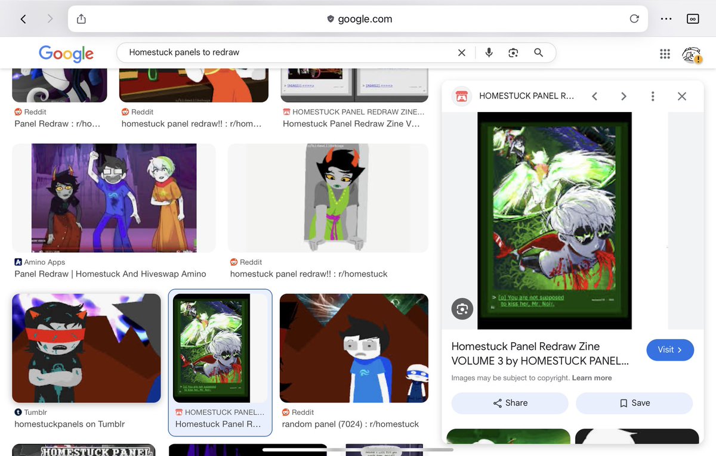Open 'random panel (7024)' Reddit link

click(x=350, y=424)
